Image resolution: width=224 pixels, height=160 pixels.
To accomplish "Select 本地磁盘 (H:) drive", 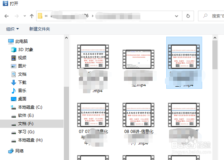I will tap(30, 140).
